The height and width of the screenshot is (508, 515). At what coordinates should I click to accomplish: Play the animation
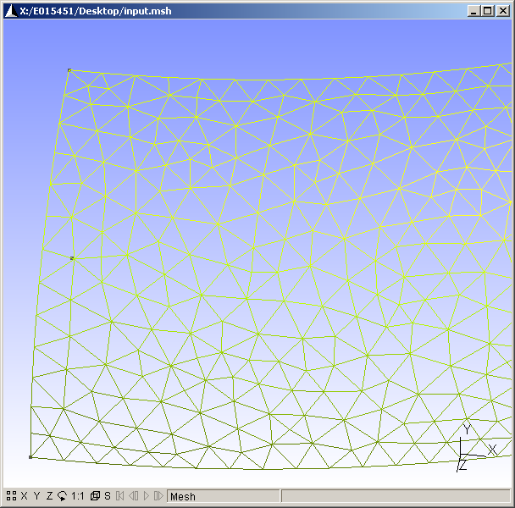147,496
